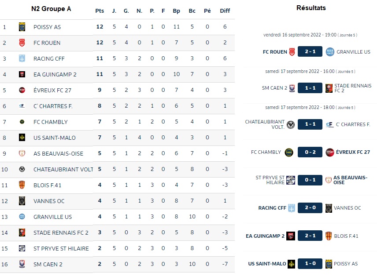
Task: Click the Poissy AS crest in standings
Action: pyautogui.click(x=22, y=27)
